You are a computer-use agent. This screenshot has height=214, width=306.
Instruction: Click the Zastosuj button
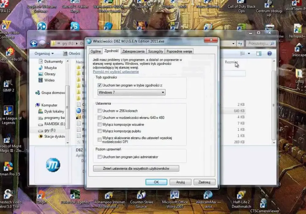click(x=204, y=182)
